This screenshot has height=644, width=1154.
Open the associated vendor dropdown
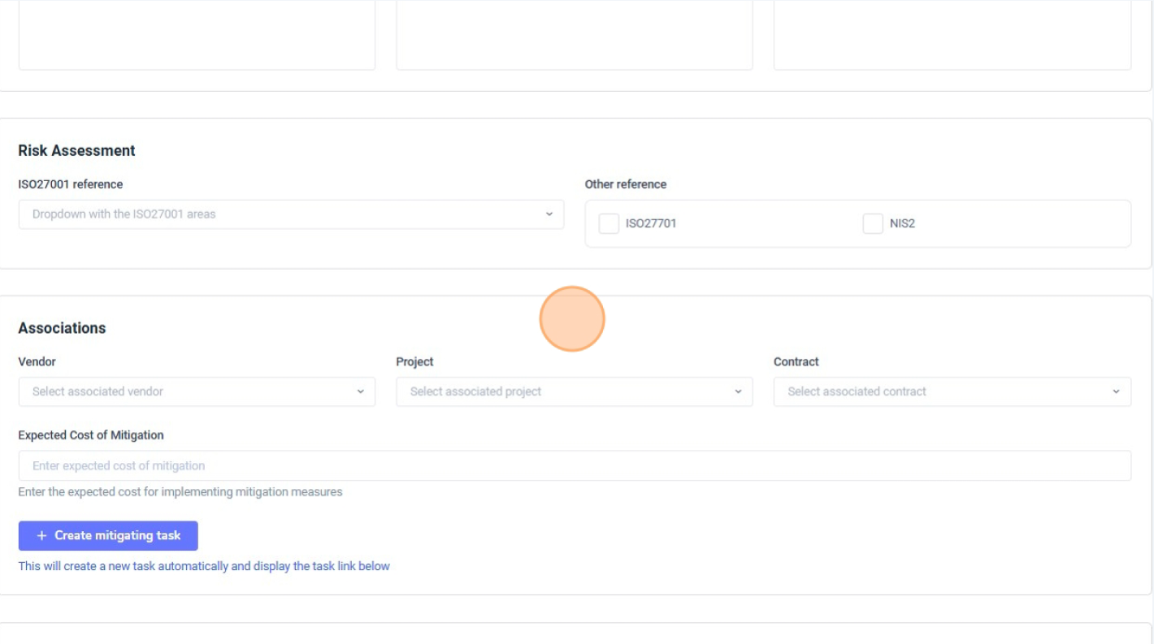(187, 391)
